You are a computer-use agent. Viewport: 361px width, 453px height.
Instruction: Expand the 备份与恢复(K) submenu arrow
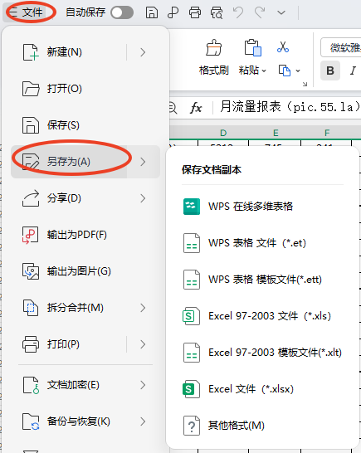143,421
